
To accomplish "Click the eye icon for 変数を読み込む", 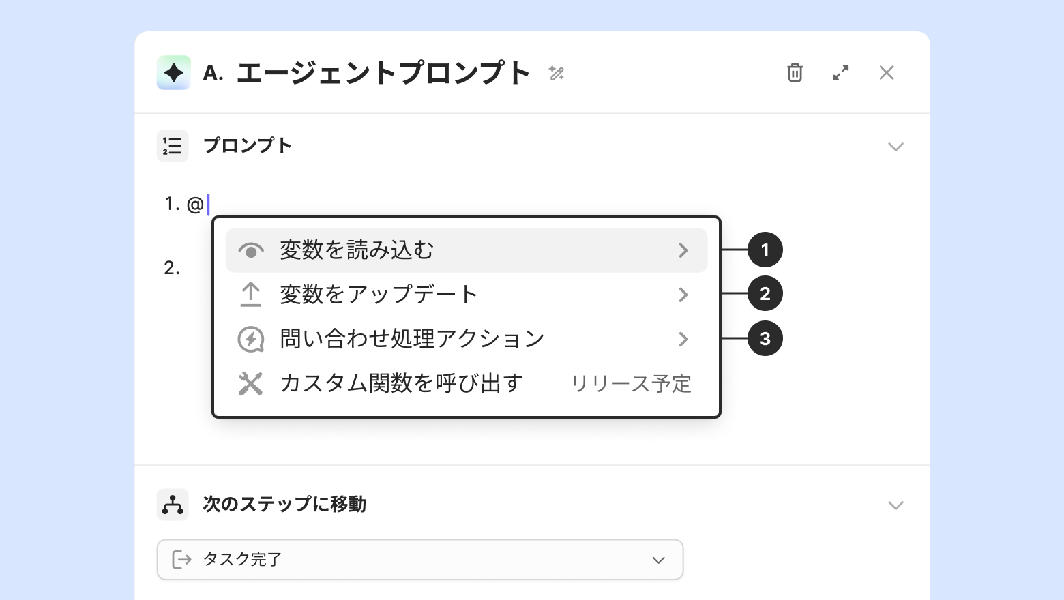I will click(x=251, y=251).
